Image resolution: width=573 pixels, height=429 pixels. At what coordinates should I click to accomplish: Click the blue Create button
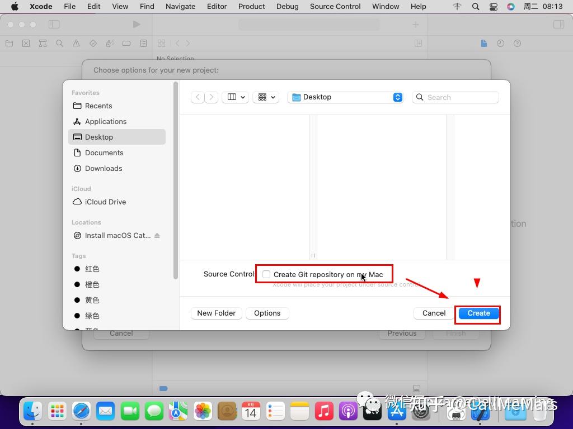(479, 313)
